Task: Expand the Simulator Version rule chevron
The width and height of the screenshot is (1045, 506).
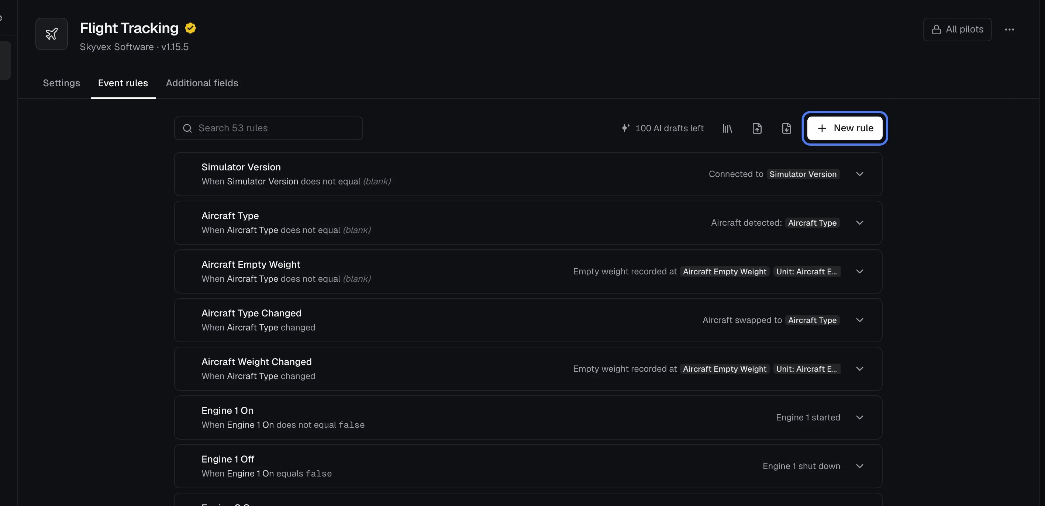Action: [x=860, y=174]
